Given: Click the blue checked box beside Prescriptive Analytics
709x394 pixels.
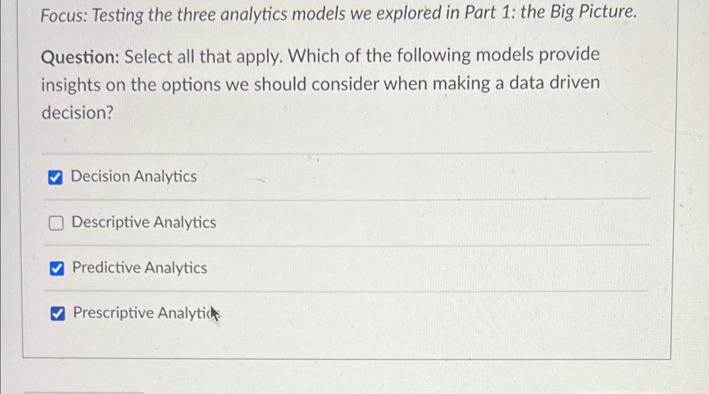Looking at the screenshot, I should [57, 314].
